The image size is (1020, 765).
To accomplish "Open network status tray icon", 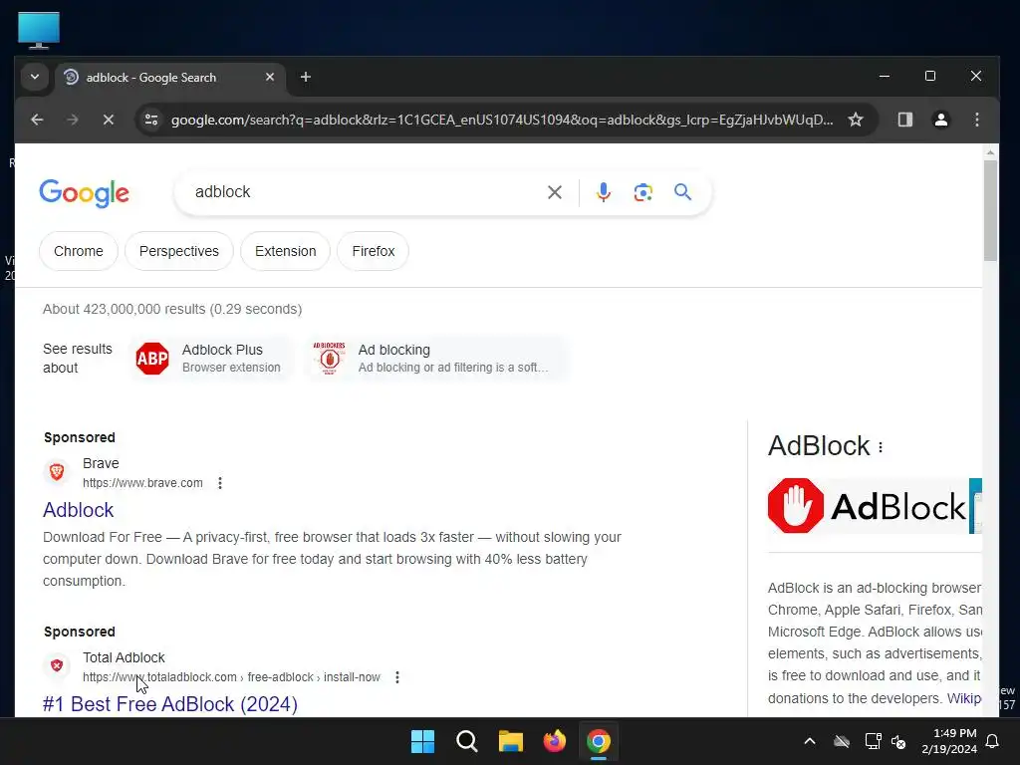I will (873, 741).
